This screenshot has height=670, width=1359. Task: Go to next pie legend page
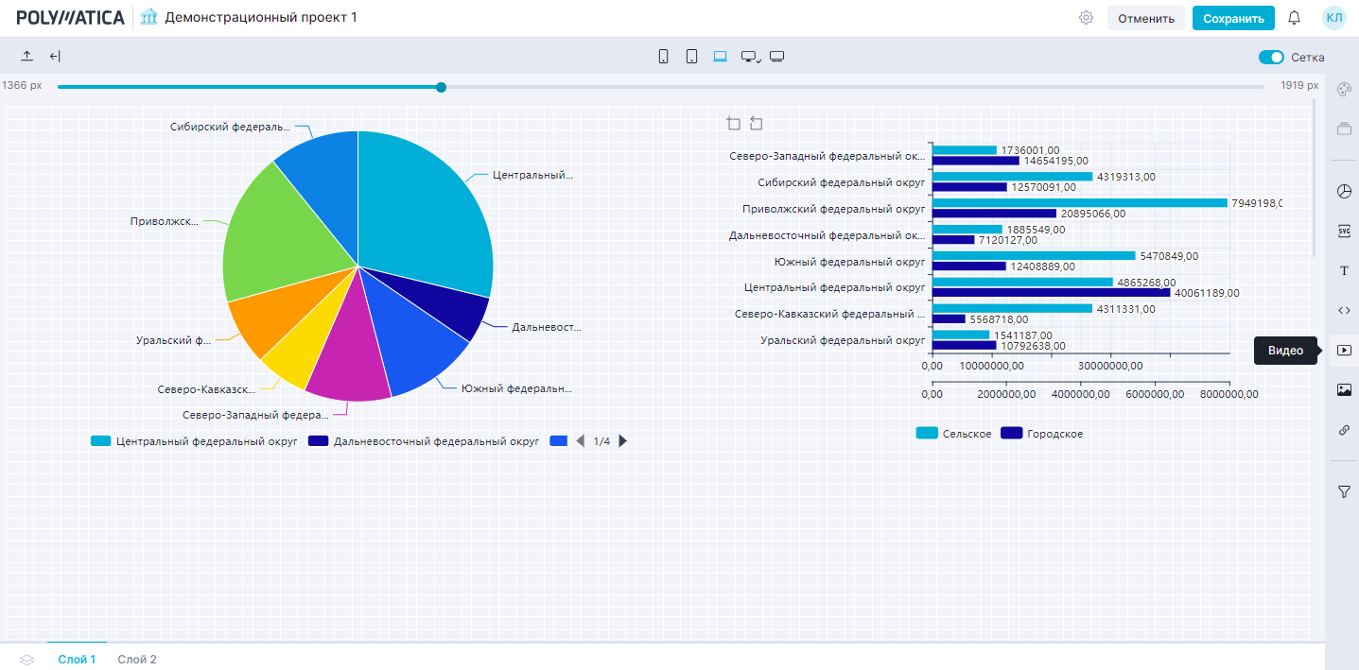623,441
